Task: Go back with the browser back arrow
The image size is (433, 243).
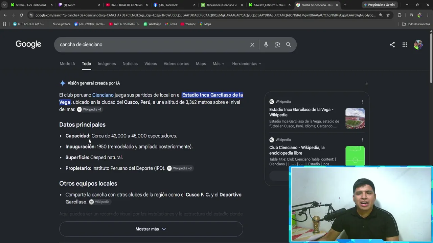Action: (x=5, y=15)
